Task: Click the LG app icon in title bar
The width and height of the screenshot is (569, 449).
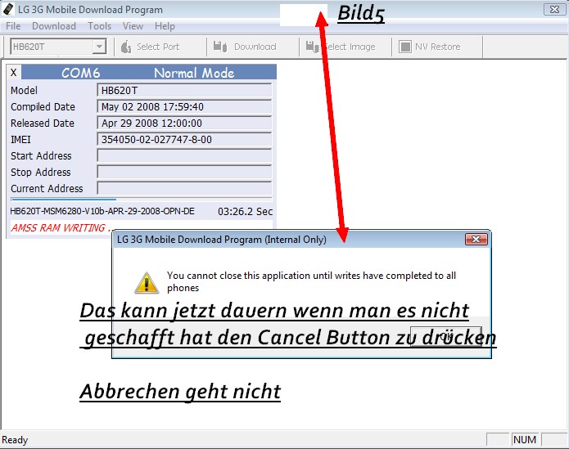Action: [9, 10]
